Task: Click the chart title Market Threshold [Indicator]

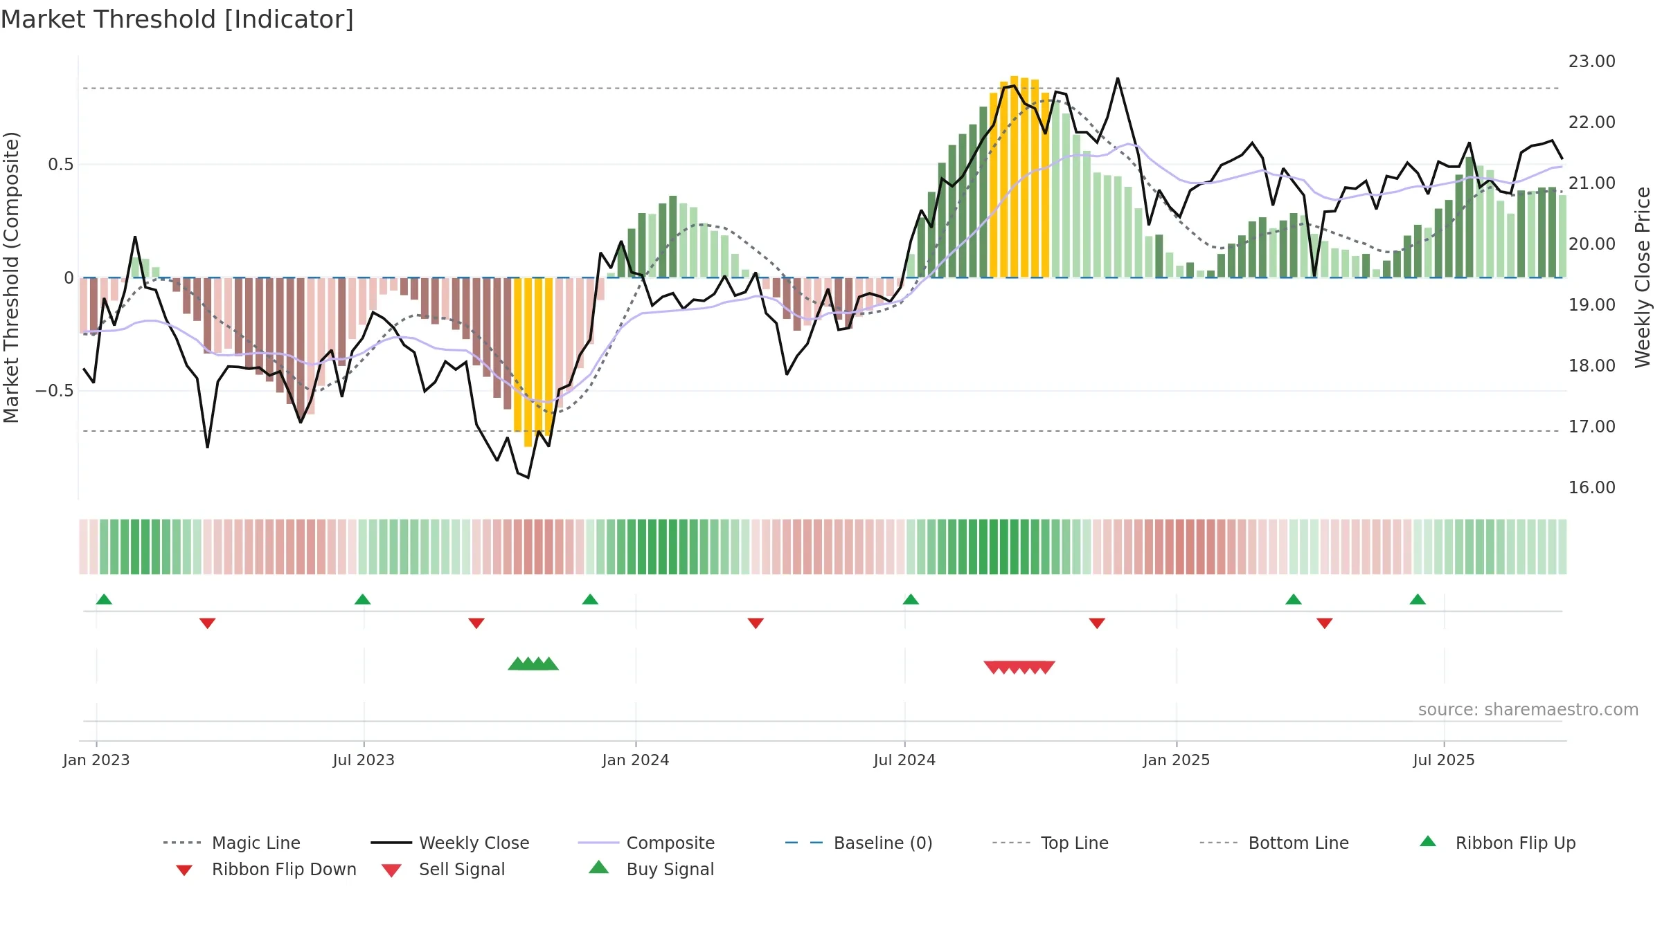Action: click(177, 19)
